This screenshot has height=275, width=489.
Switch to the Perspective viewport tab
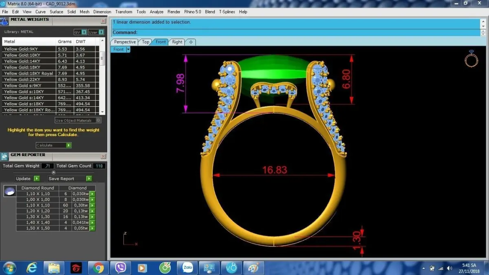pyautogui.click(x=125, y=42)
